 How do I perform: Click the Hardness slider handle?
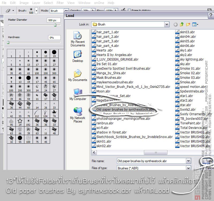pos(8,42)
